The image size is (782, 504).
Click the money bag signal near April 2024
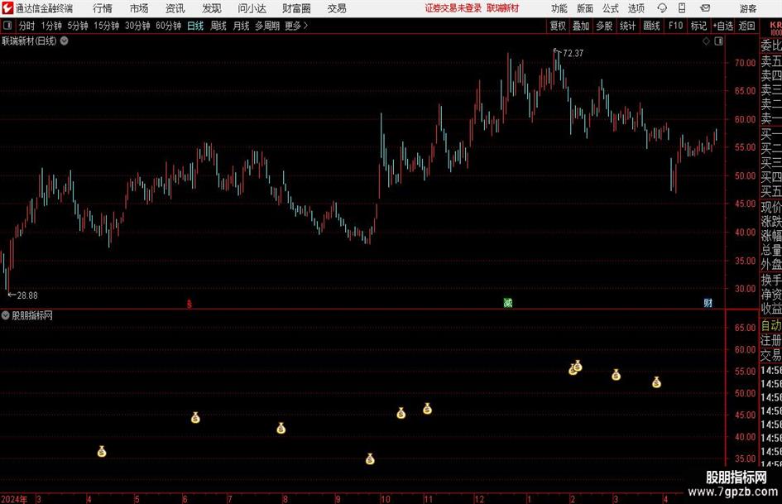[x=102, y=452]
